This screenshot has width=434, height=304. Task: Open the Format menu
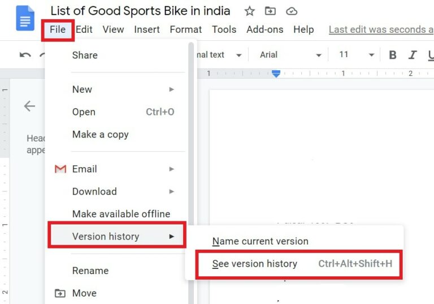pyautogui.click(x=186, y=29)
